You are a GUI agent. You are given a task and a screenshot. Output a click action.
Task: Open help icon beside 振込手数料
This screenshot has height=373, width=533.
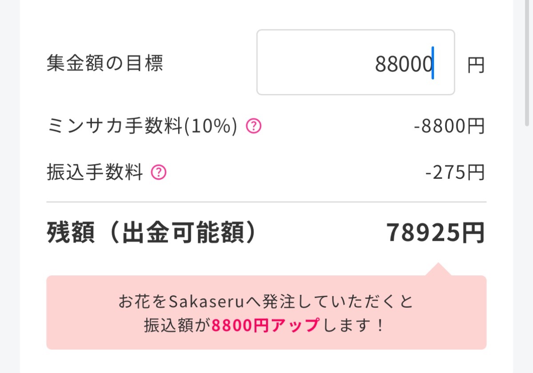159,172
